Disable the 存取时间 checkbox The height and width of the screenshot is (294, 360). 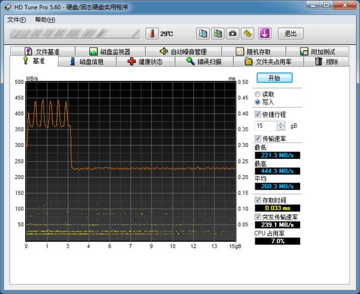click(258, 200)
